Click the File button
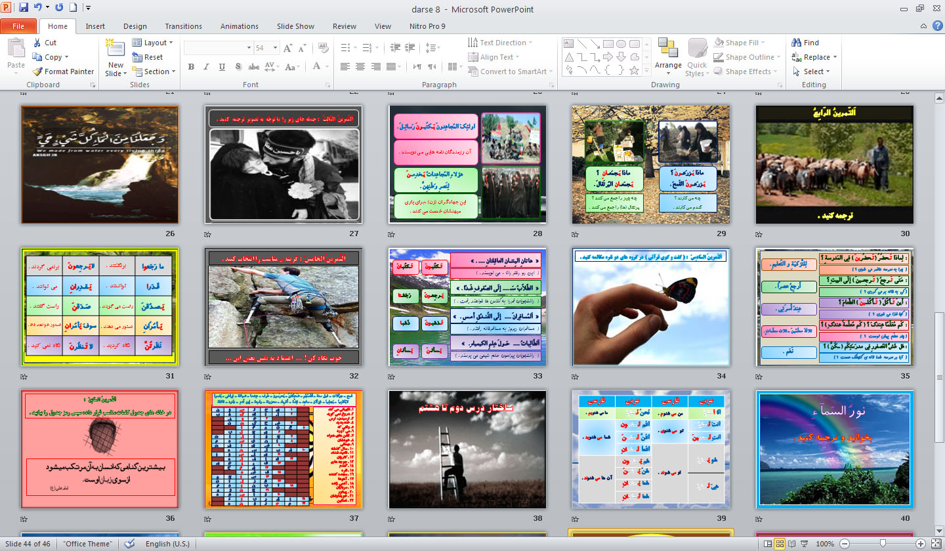945x551 pixels. tap(18, 26)
